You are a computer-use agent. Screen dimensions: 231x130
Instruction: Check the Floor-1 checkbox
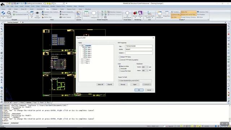[82, 63]
